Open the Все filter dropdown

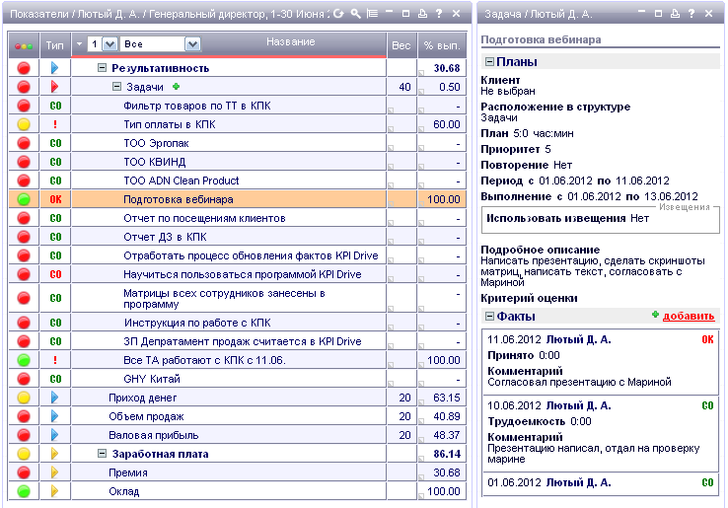point(192,44)
